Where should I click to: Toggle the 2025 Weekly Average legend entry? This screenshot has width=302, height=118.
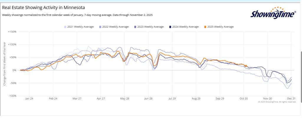point(219,27)
